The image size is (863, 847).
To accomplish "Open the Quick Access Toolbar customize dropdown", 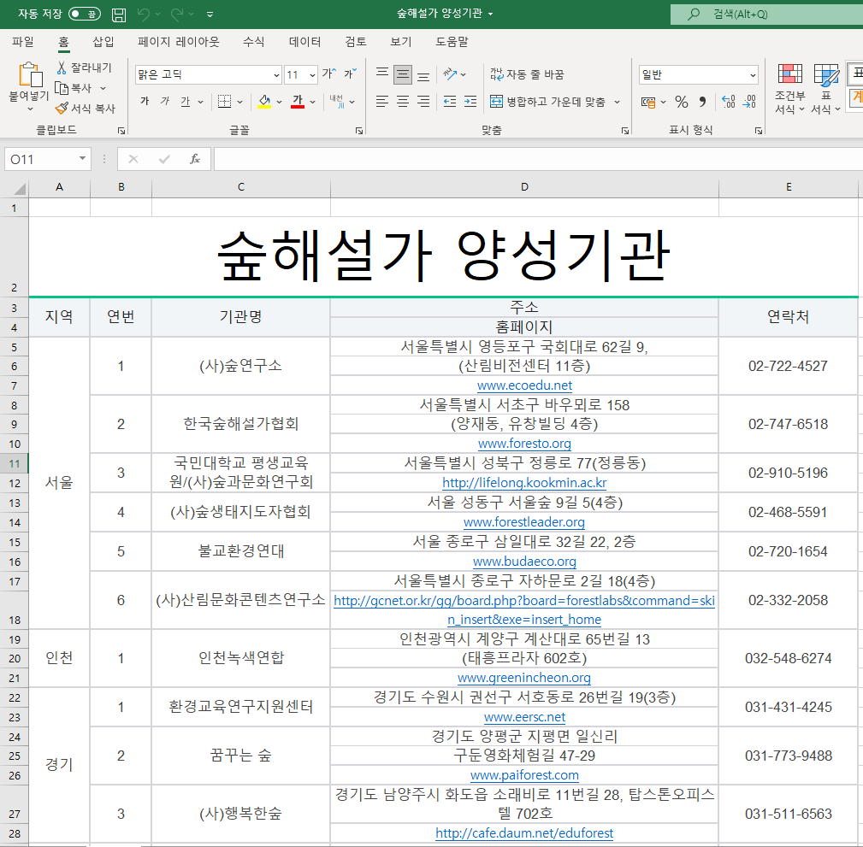I will coord(210,15).
